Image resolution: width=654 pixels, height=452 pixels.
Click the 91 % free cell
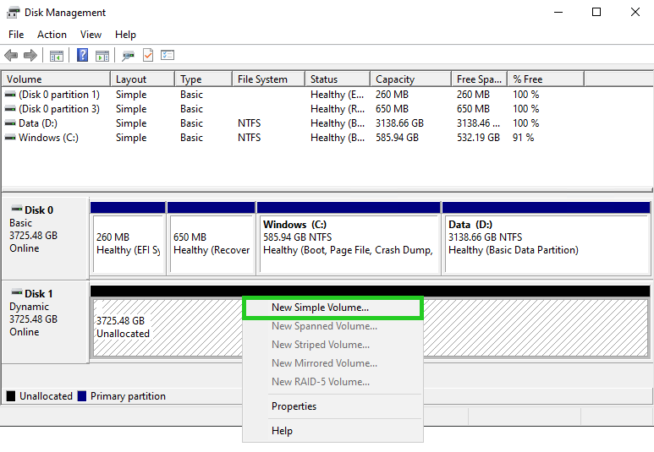point(523,138)
